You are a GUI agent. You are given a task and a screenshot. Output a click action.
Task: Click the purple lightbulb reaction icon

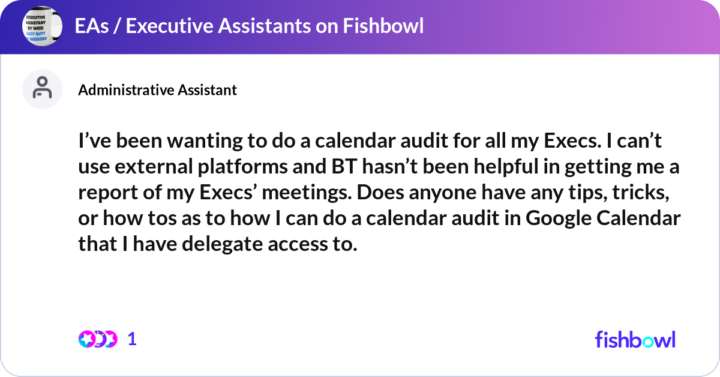(x=100, y=339)
